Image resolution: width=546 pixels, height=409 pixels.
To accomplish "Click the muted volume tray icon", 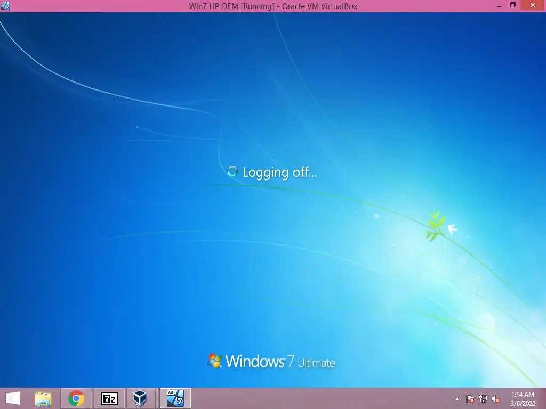I will click(496, 399).
